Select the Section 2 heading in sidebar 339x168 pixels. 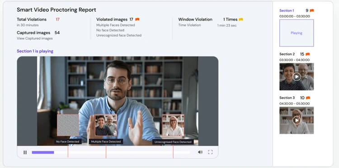point(287,54)
